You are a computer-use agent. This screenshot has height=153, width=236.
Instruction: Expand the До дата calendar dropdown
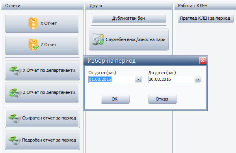(197, 80)
